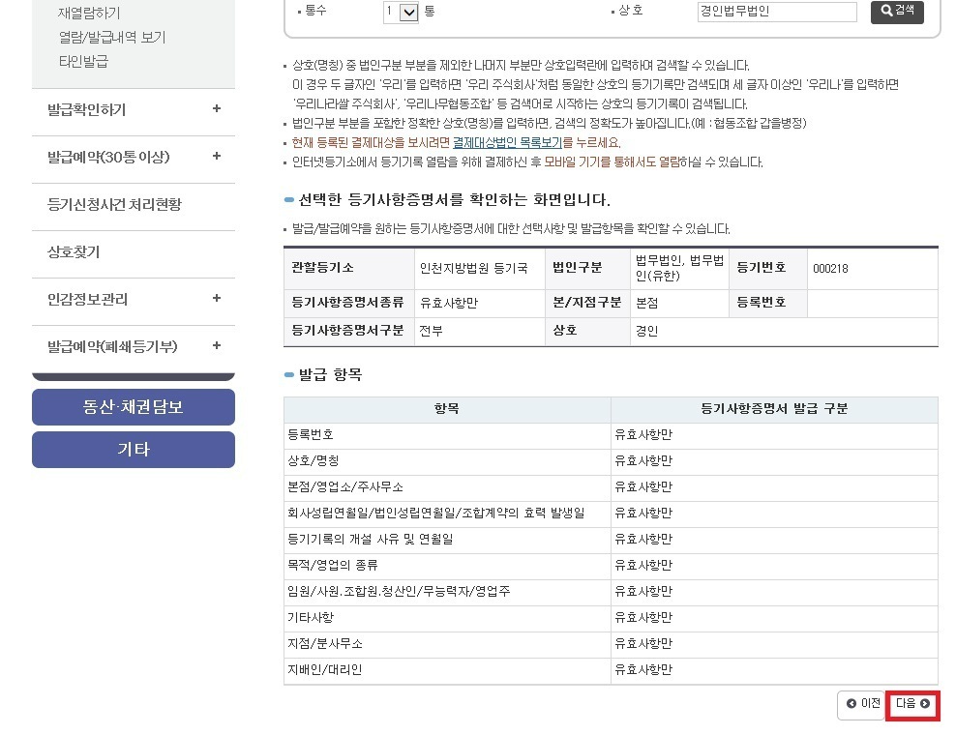Click the 본점/영업소/주사무소 row
This screenshot has height=735, width=956.
(611, 488)
